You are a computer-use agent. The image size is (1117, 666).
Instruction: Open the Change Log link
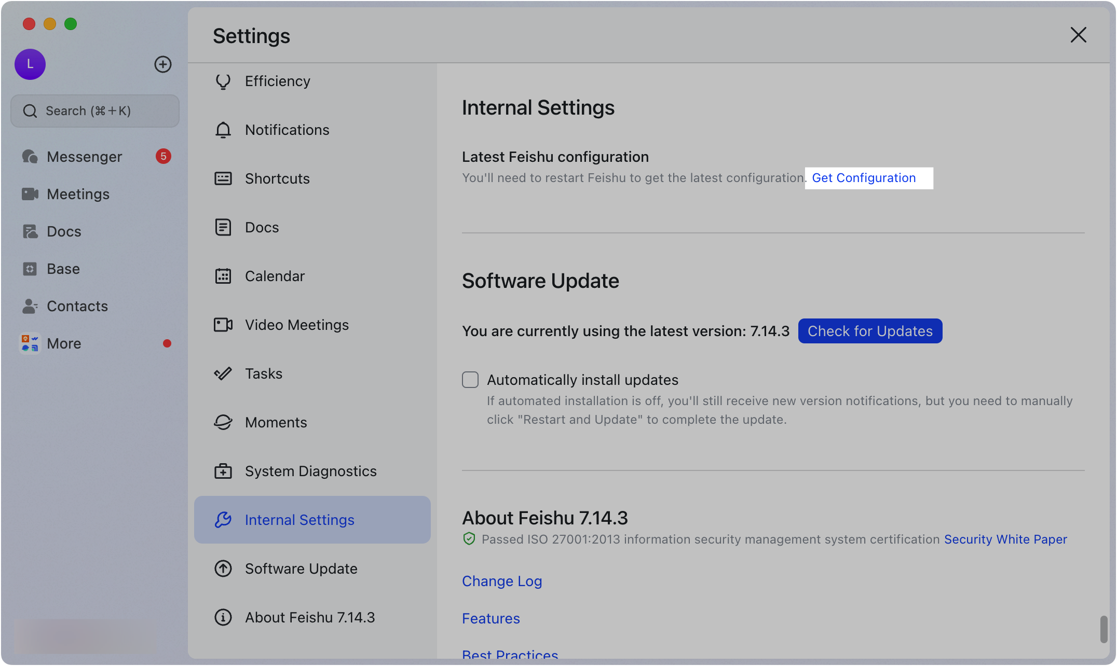(x=502, y=581)
